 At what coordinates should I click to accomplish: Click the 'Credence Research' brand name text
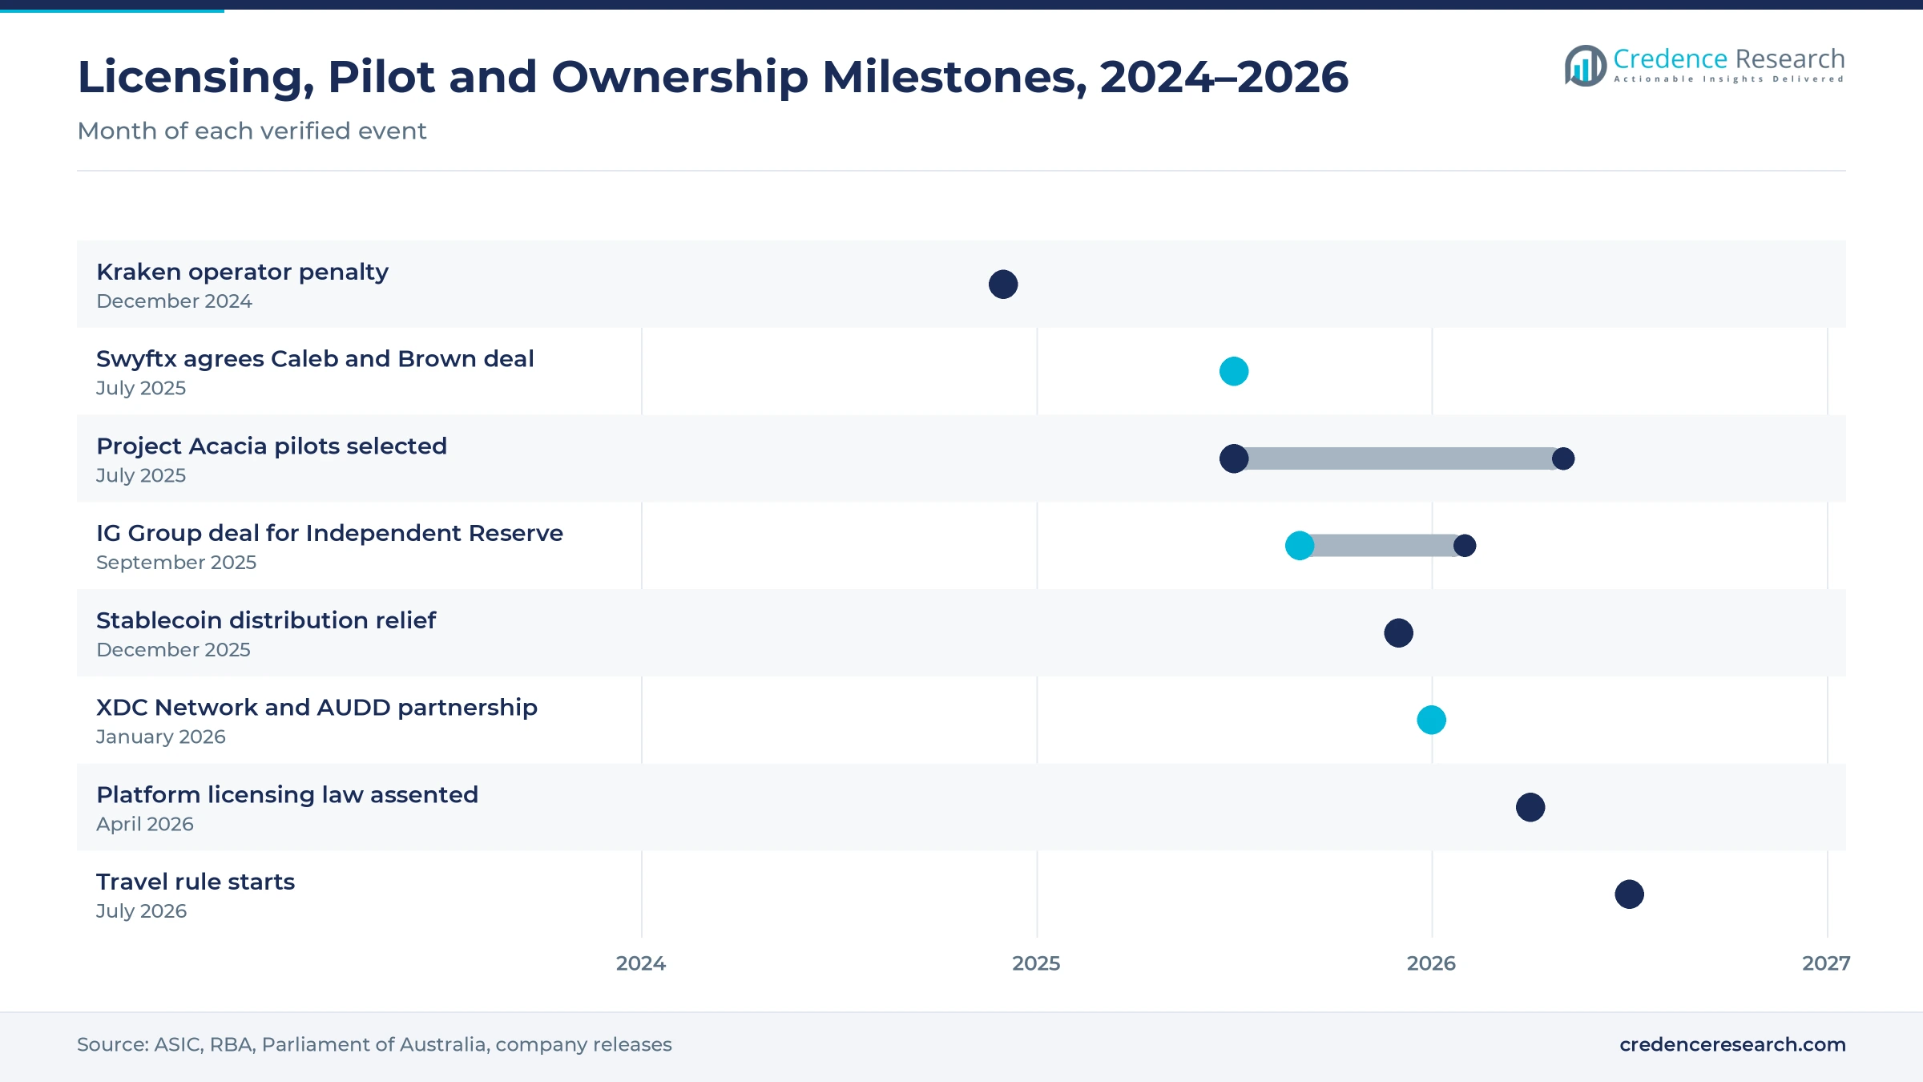1729,59
